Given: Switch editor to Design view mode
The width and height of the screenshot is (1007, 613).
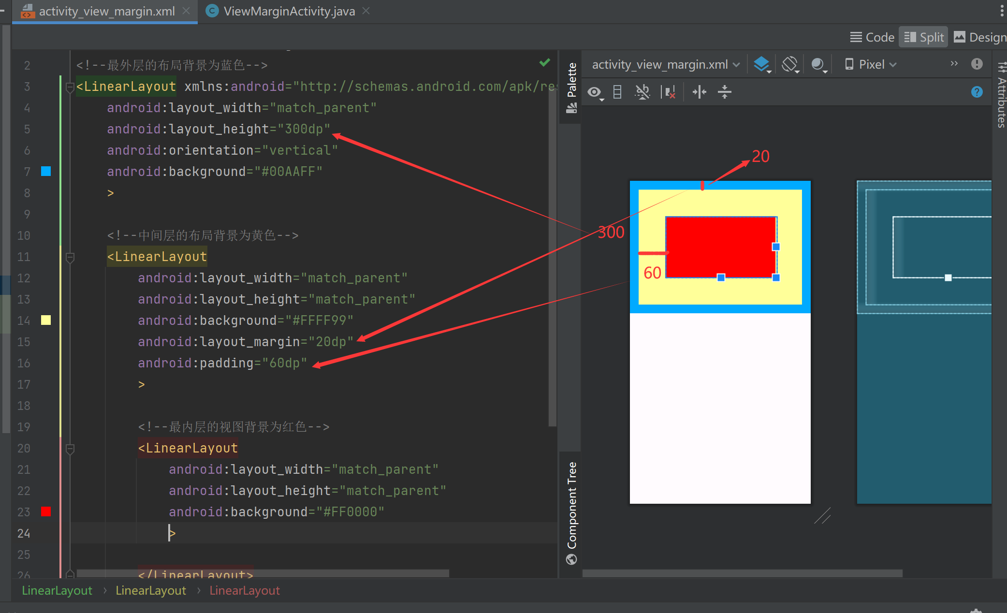Looking at the screenshot, I should 980,37.
